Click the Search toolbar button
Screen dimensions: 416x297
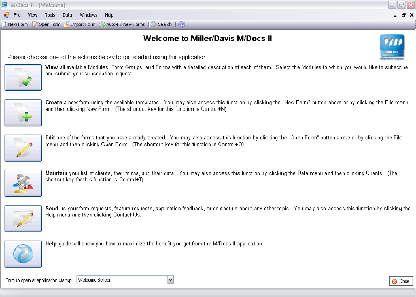(x=161, y=24)
